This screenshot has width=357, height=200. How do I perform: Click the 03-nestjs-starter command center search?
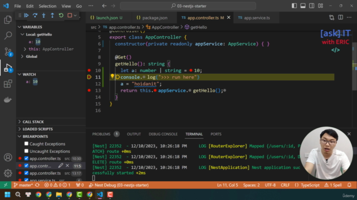(x=188, y=6)
